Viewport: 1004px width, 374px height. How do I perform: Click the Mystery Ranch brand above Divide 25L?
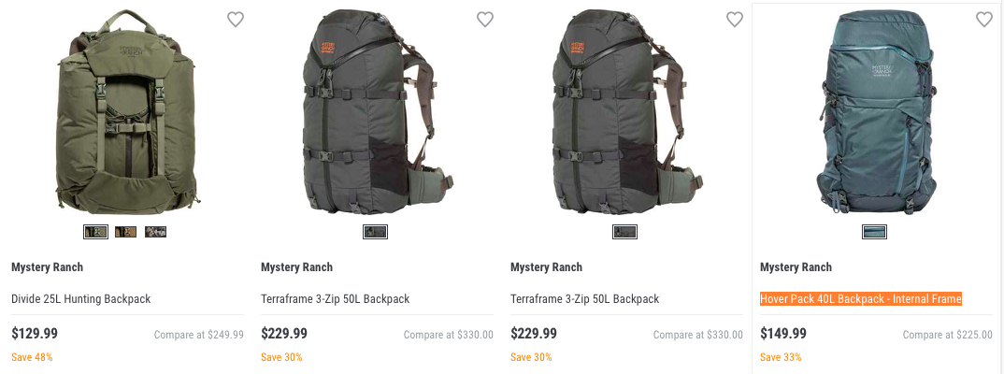47,267
